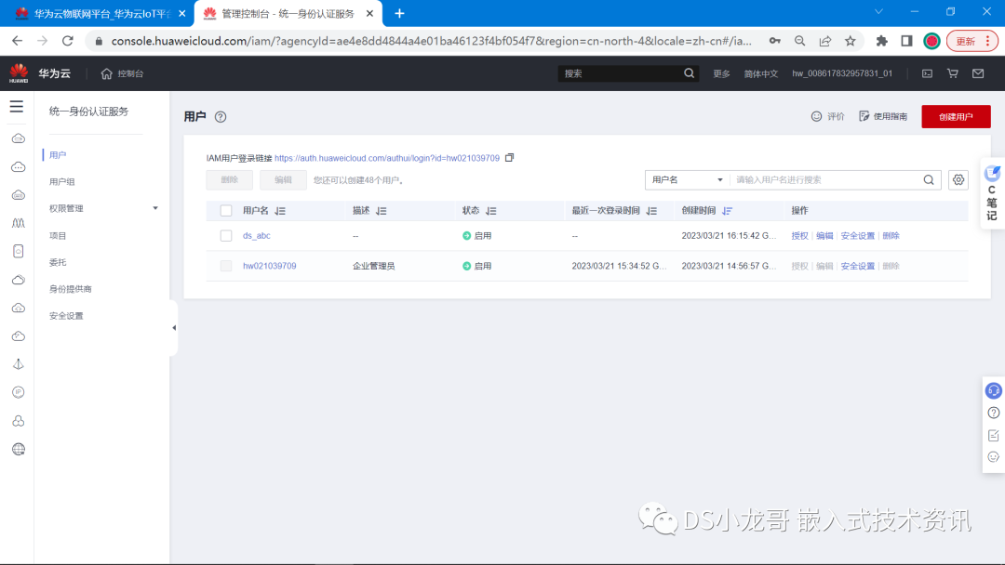The width and height of the screenshot is (1005, 565).
Task: Open table settings with the gear icon
Action: click(958, 179)
